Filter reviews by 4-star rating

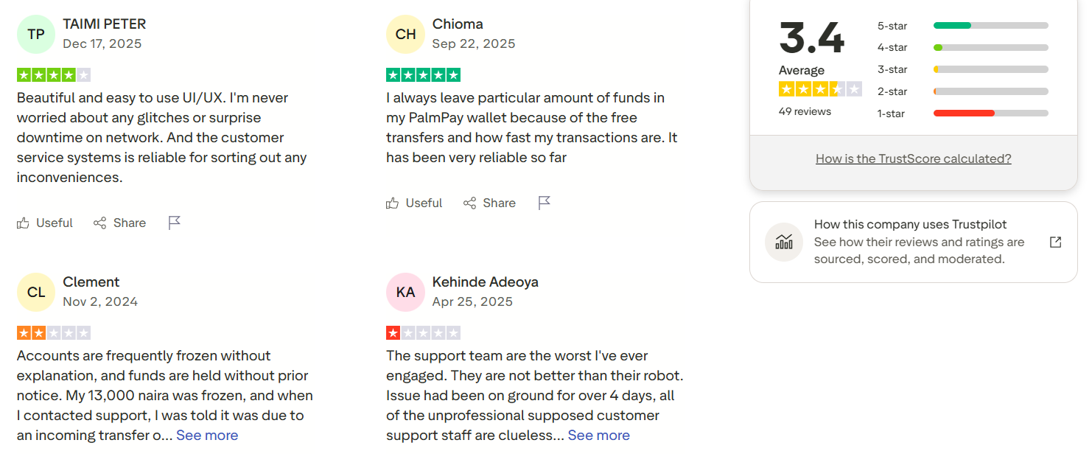(x=990, y=48)
